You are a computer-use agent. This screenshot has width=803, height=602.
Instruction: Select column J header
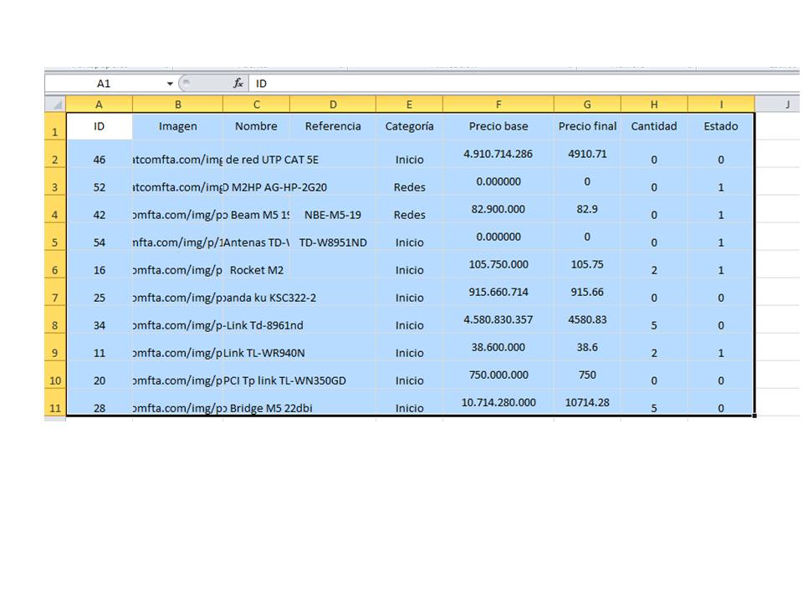777,105
